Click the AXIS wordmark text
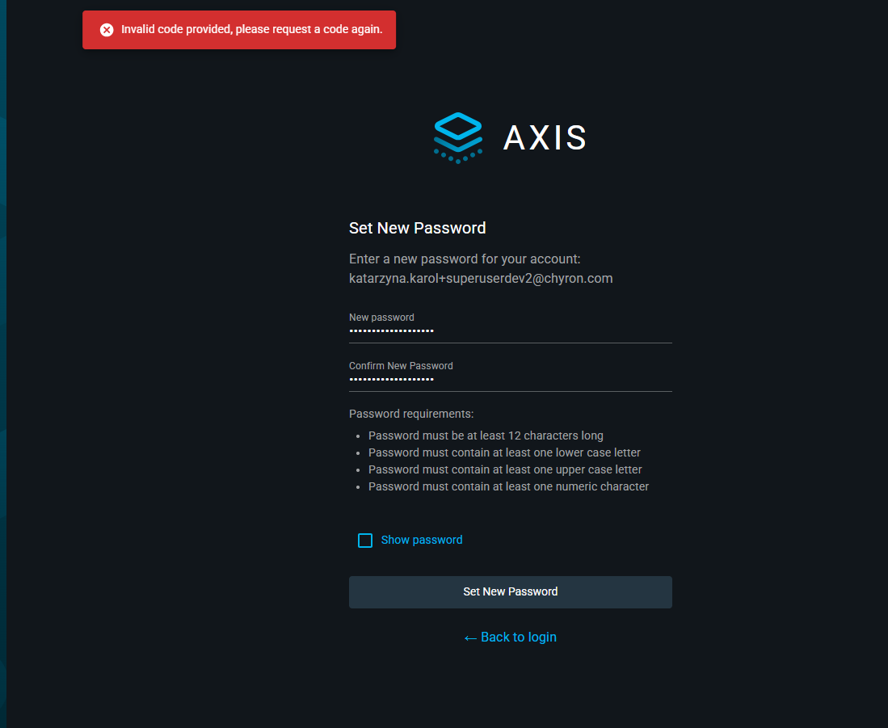888x728 pixels. [x=545, y=138]
